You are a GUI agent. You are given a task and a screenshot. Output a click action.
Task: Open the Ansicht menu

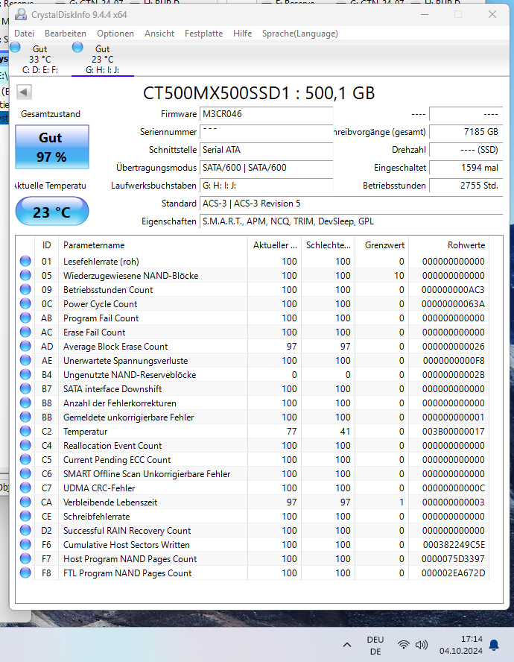(159, 34)
